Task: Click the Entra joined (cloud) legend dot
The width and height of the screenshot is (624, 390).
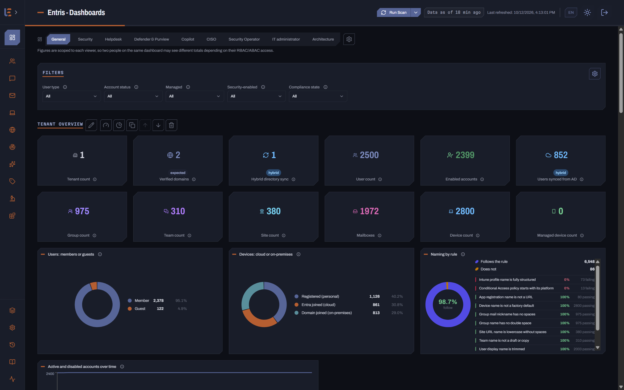Action: 296,305
